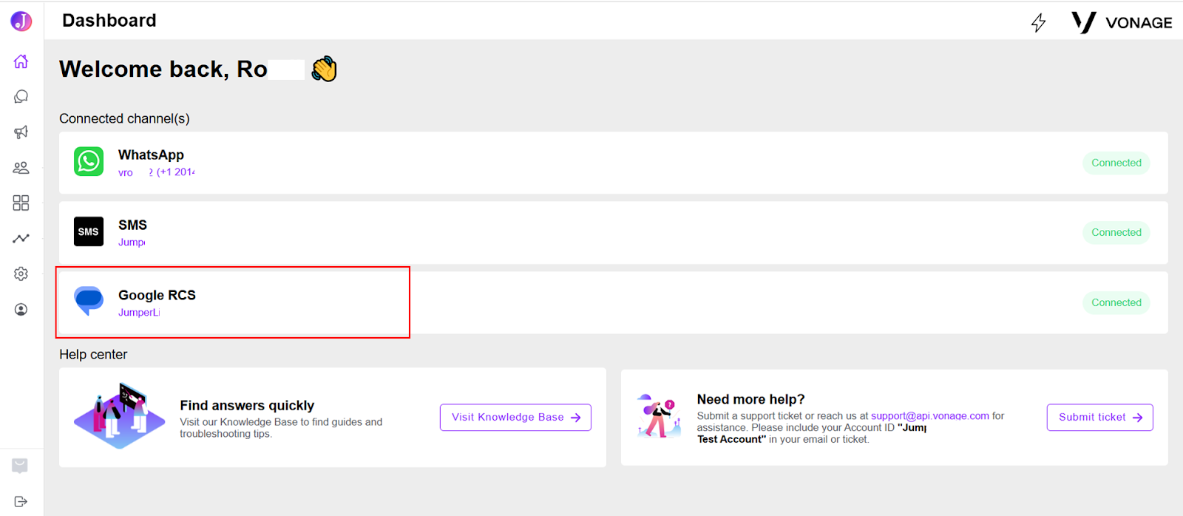Image resolution: width=1183 pixels, height=516 pixels.
Task: Open the settings gear icon
Action: pyautogui.click(x=21, y=274)
